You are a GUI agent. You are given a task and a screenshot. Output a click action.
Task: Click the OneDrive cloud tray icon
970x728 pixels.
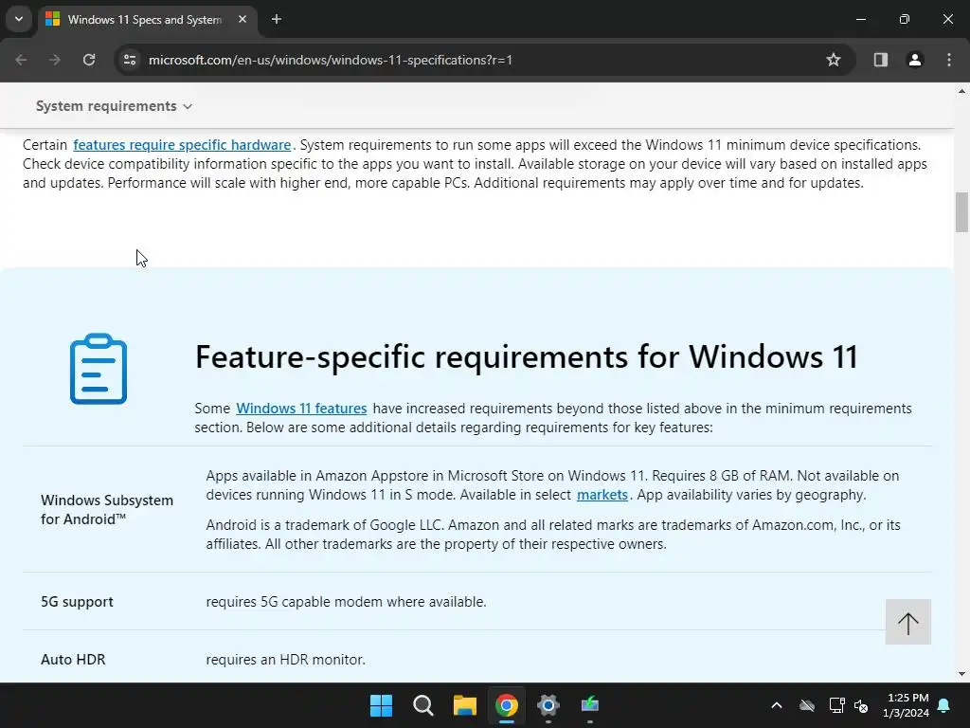coord(807,705)
